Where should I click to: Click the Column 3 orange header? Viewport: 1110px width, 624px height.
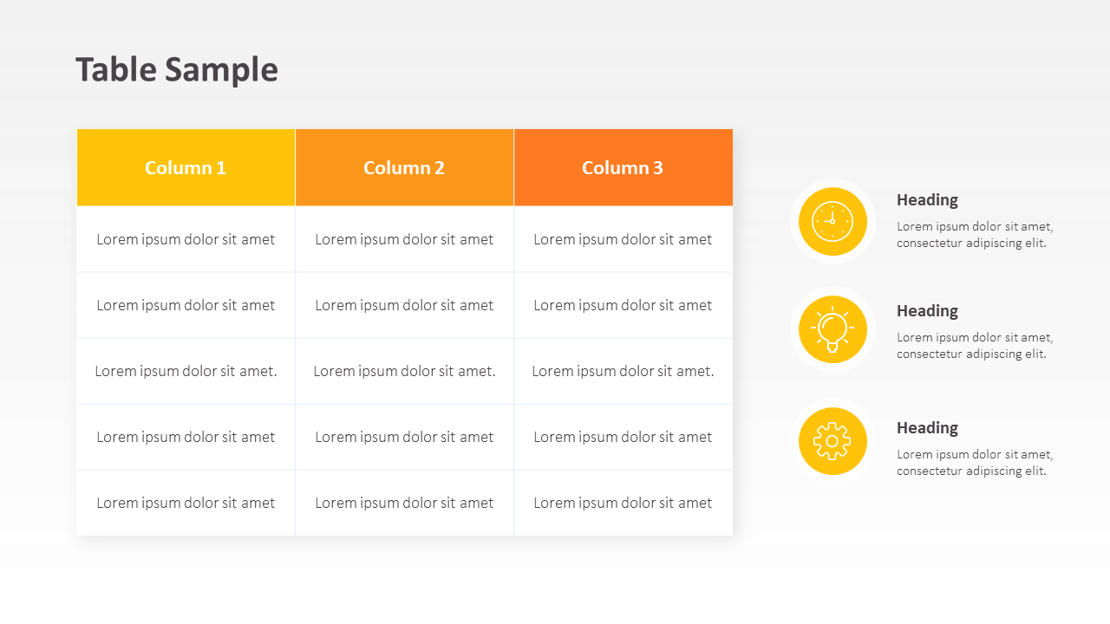[x=623, y=167]
